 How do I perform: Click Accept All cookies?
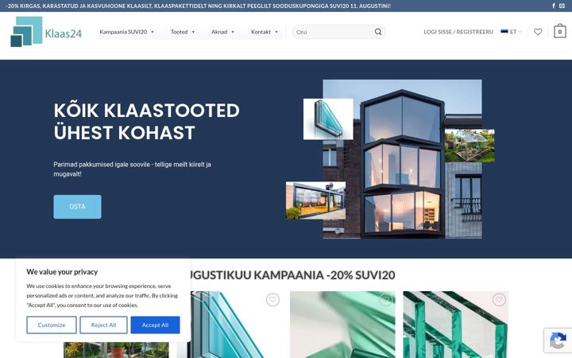tap(155, 325)
